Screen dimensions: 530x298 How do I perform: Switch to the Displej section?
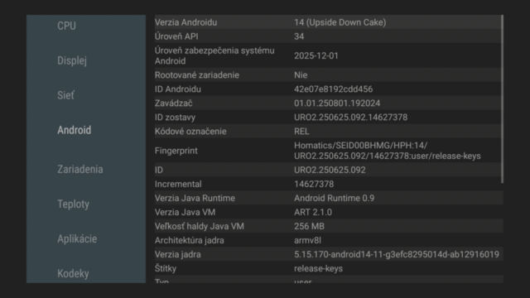click(x=72, y=60)
